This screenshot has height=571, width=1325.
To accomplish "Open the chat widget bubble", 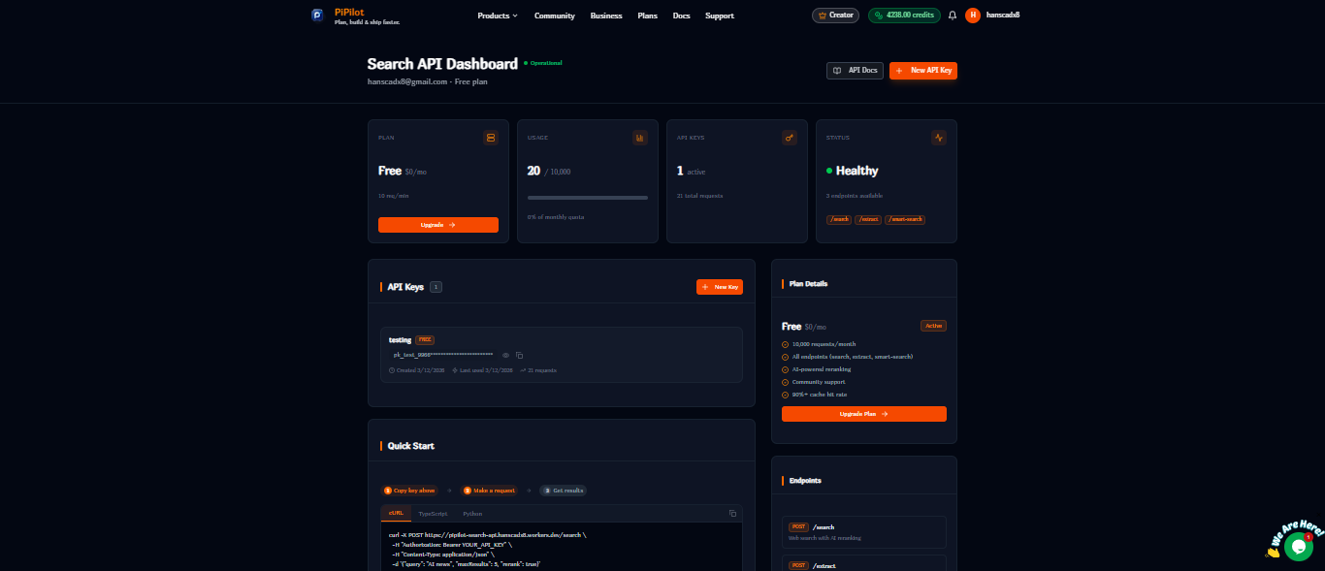I will tap(1298, 546).
